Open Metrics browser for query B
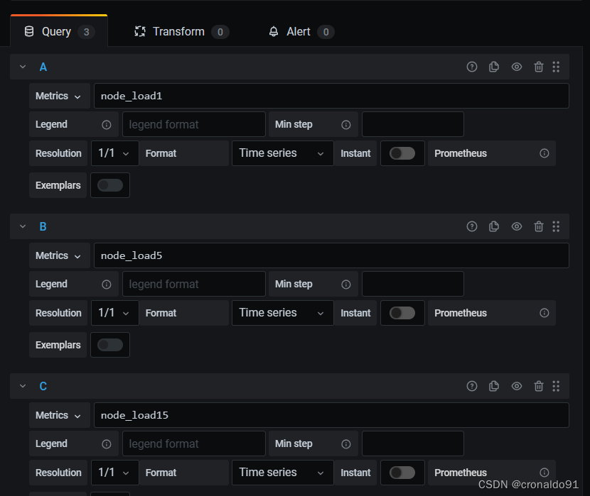 pos(60,255)
